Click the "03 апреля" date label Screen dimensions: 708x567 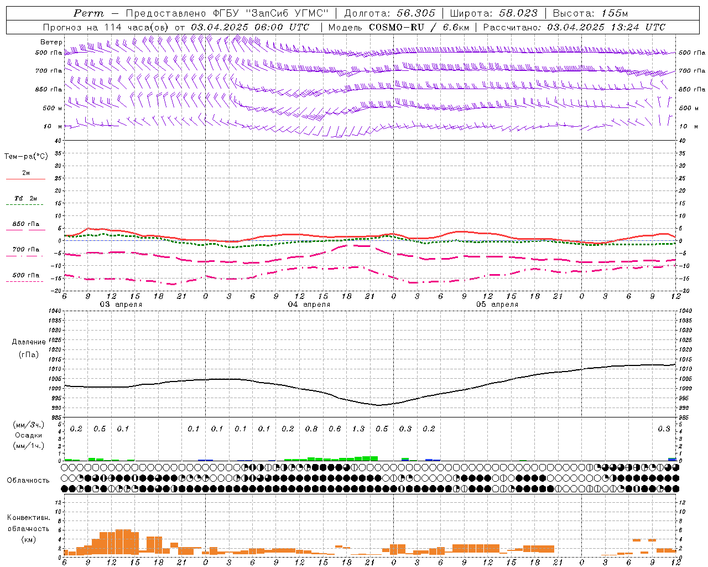121,305
